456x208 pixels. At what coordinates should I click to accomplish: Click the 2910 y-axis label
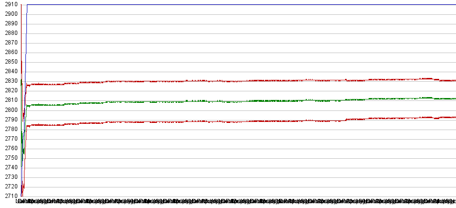click(11, 4)
